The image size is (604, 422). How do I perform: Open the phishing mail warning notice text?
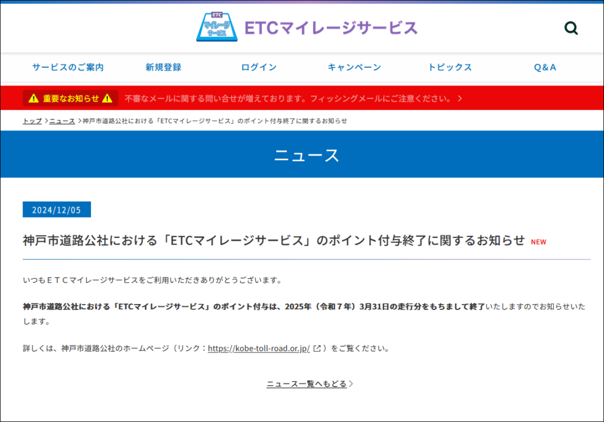(288, 98)
